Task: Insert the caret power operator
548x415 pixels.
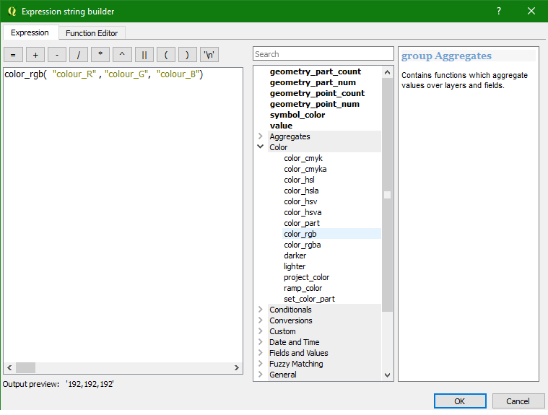Action: click(122, 55)
